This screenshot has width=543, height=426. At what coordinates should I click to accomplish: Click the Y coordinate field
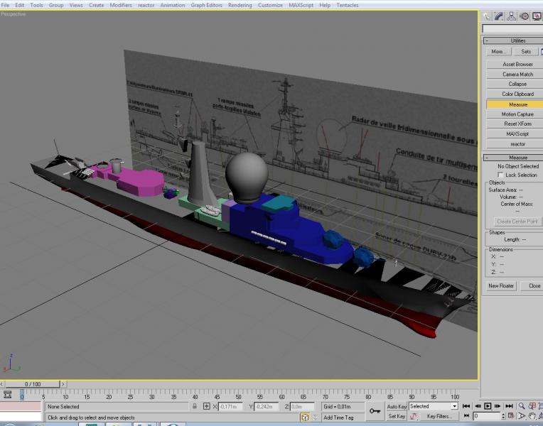coord(266,407)
